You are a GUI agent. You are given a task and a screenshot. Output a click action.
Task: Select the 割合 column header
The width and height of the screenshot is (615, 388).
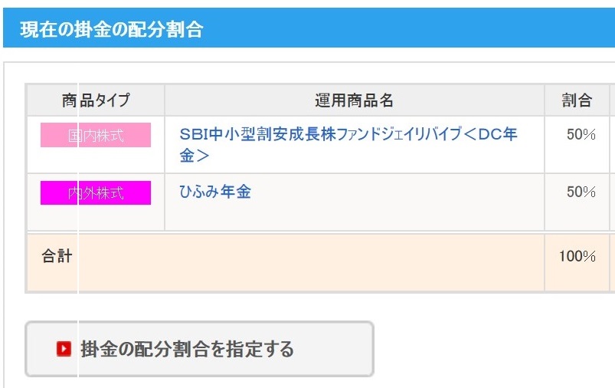(x=577, y=100)
